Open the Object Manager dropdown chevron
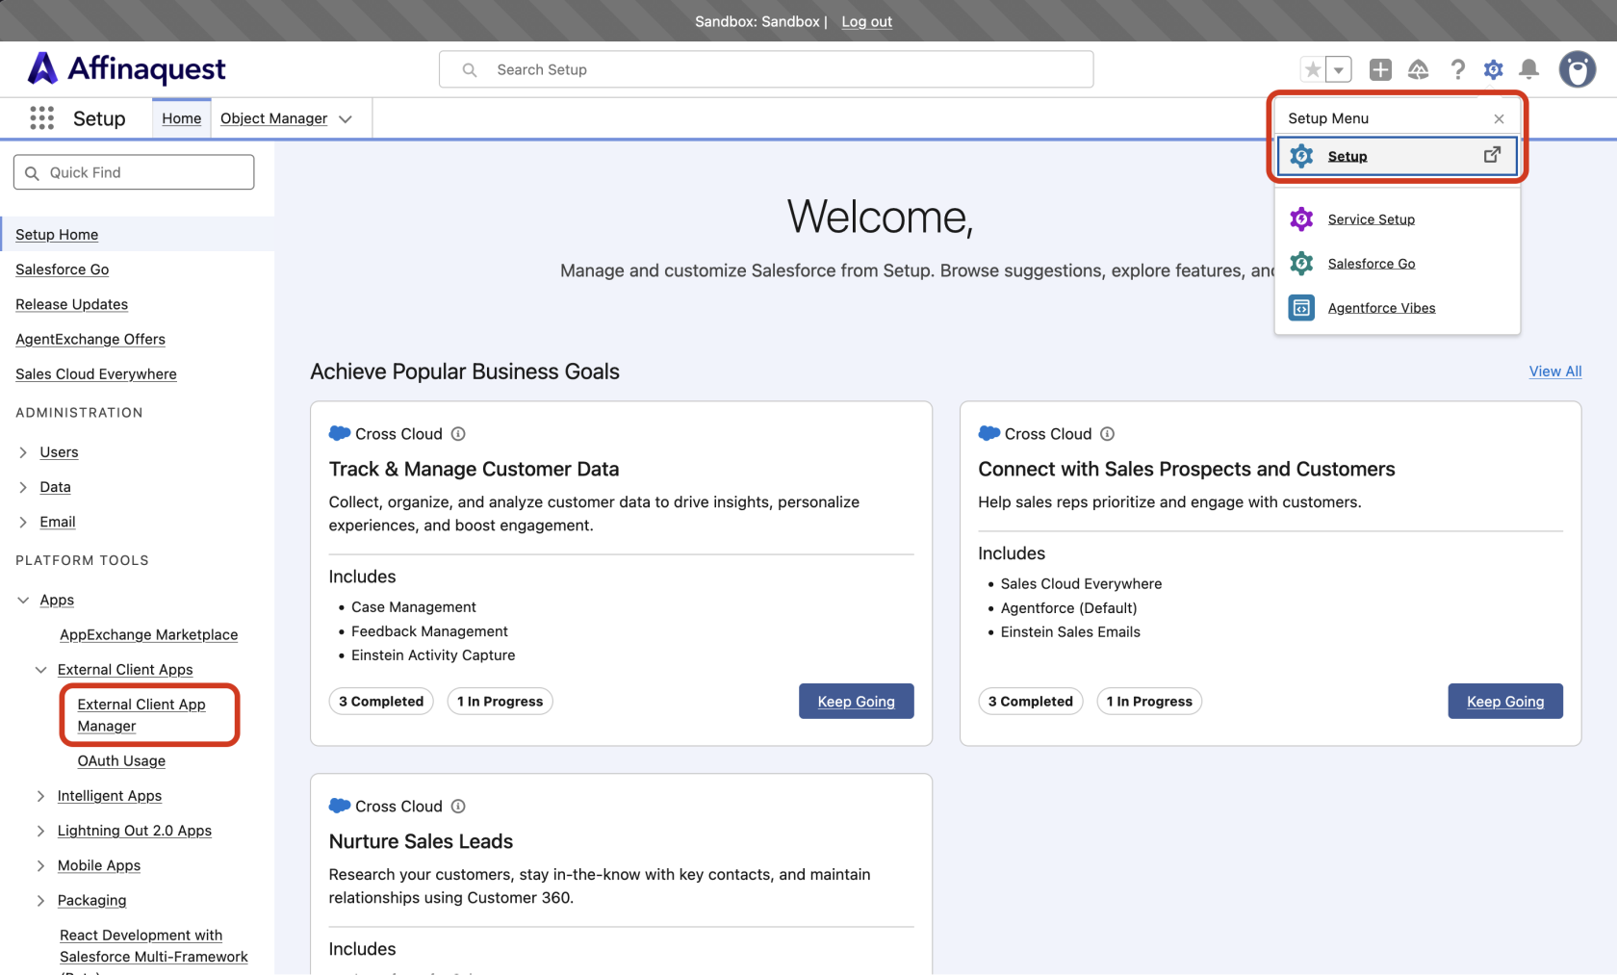 click(346, 119)
